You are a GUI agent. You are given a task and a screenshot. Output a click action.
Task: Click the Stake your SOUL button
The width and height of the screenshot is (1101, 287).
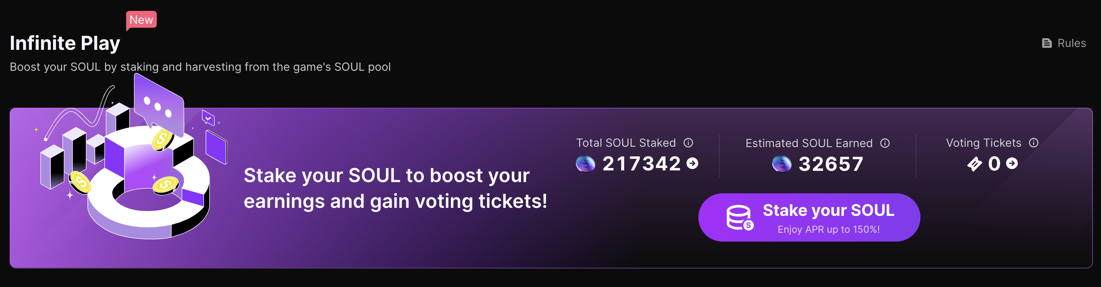809,217
